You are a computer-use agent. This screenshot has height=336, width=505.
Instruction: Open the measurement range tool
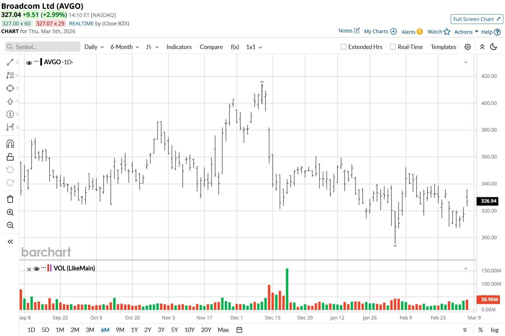tap(10, 127)
